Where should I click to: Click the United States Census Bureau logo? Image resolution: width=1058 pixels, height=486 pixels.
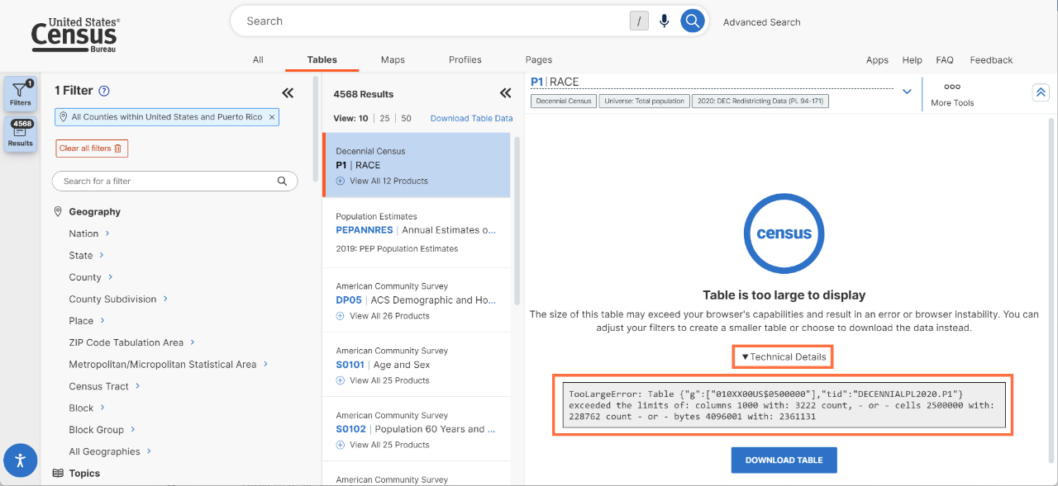[x=75, y=35]
